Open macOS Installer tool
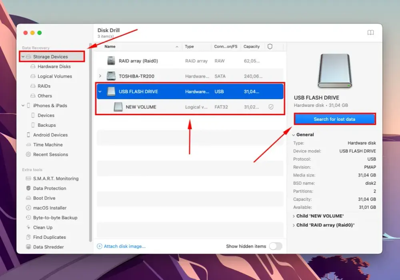 tap(50, 208)
